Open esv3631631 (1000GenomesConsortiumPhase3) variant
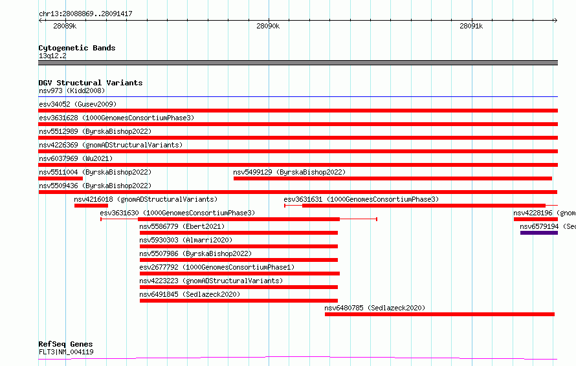This screenshot has width=576, height=366. pos(361,199)
